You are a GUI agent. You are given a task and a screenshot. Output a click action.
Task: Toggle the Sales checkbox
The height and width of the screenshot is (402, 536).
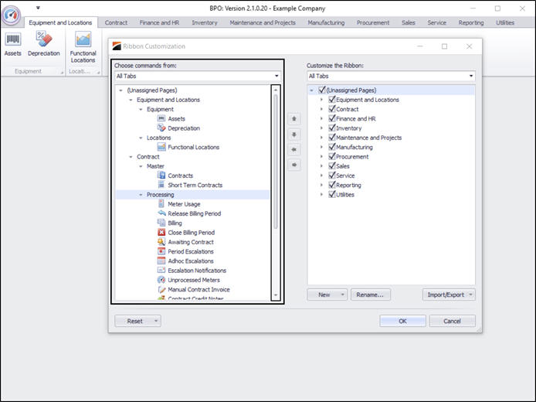click(x=331, y=165)
